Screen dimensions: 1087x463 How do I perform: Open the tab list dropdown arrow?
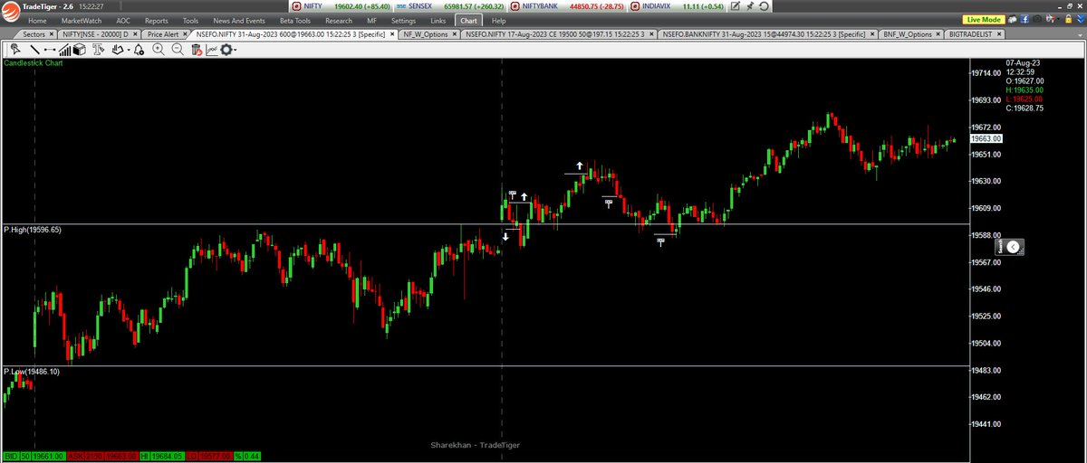[x=1080, y=34]
